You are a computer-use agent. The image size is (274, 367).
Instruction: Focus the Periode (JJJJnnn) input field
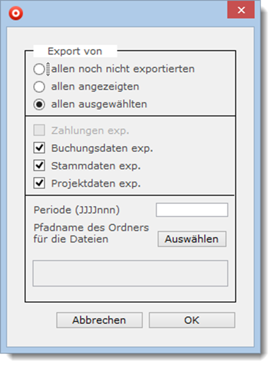point(192,210)
